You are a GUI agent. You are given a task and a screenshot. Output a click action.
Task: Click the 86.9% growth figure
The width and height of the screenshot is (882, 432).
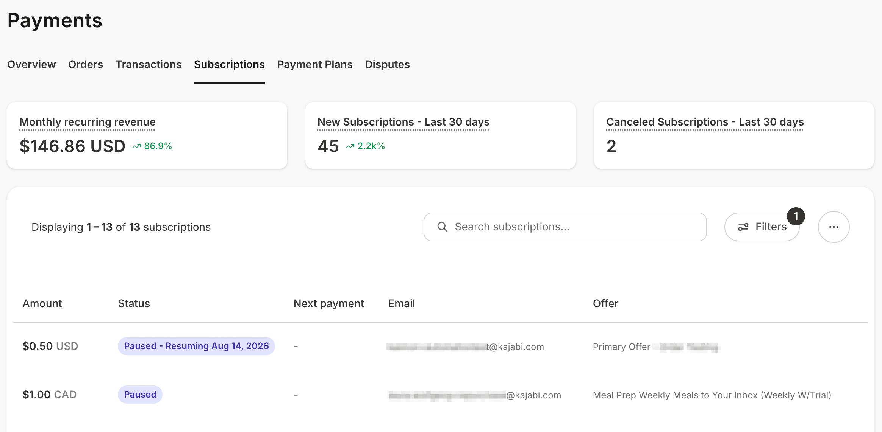[158, 146]
